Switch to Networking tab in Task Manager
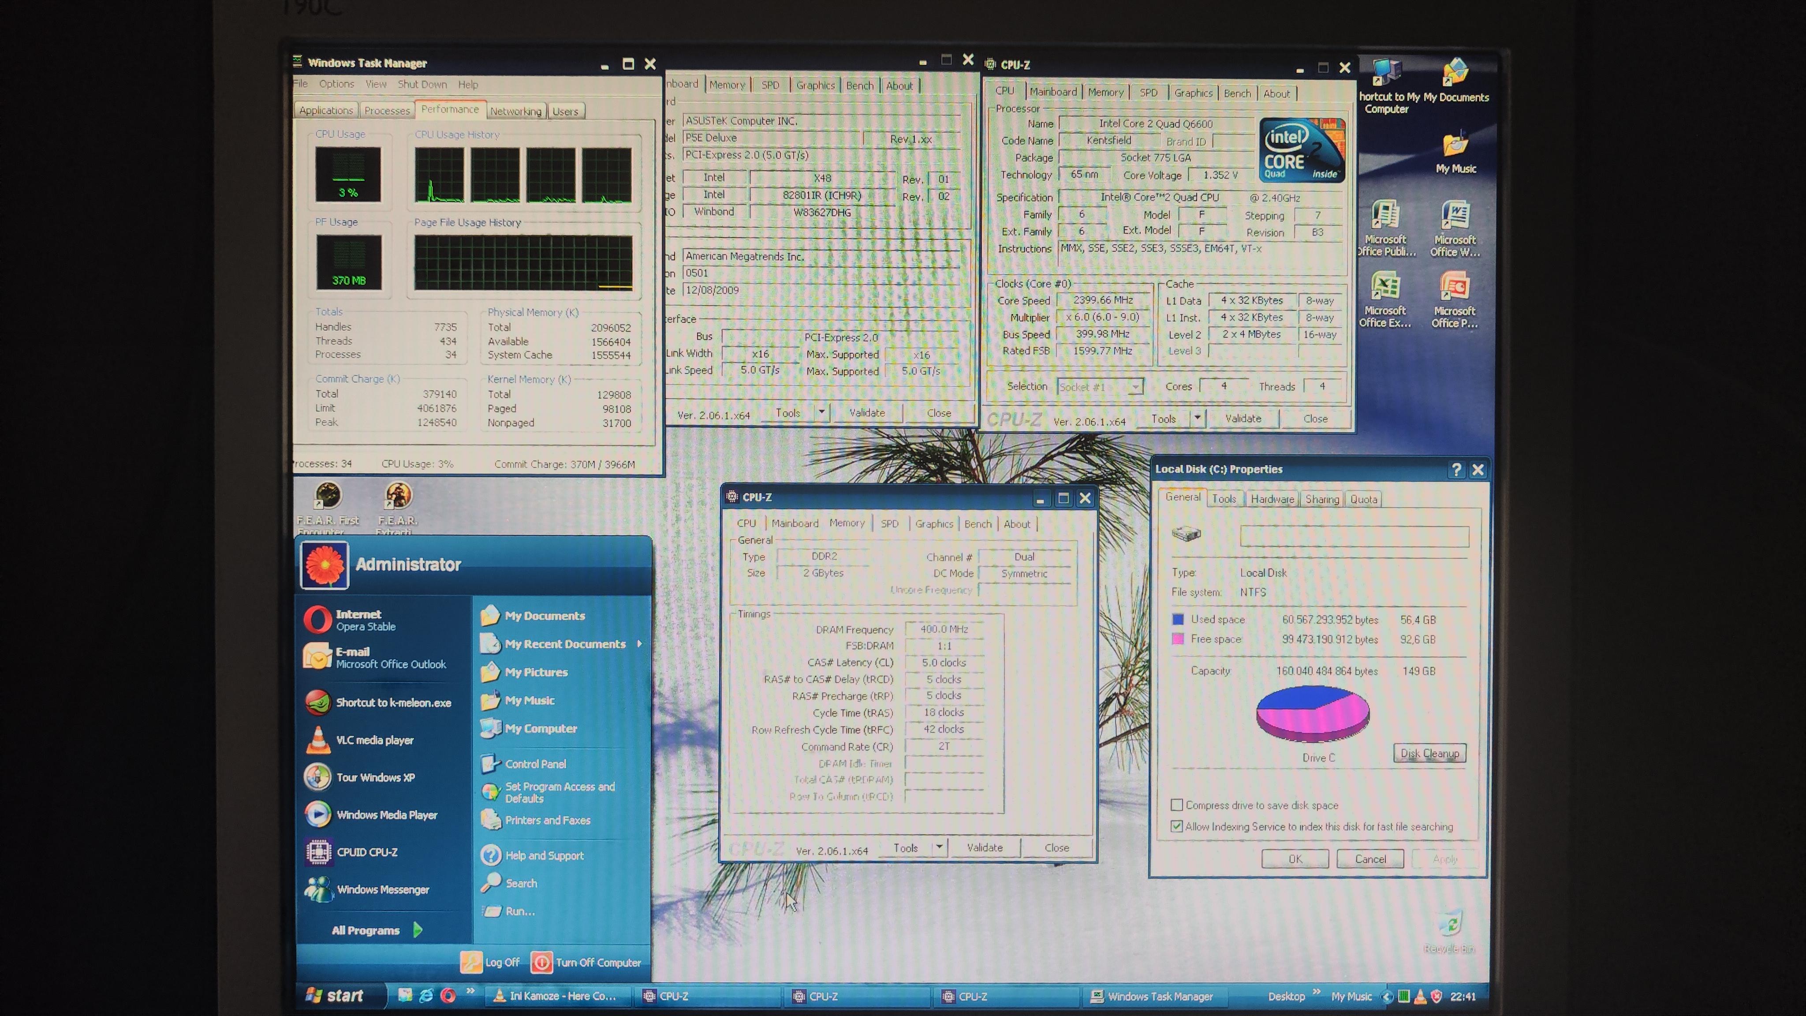Image resolution: width=1806 pixels, height=1016 pixels. [515, 111]
